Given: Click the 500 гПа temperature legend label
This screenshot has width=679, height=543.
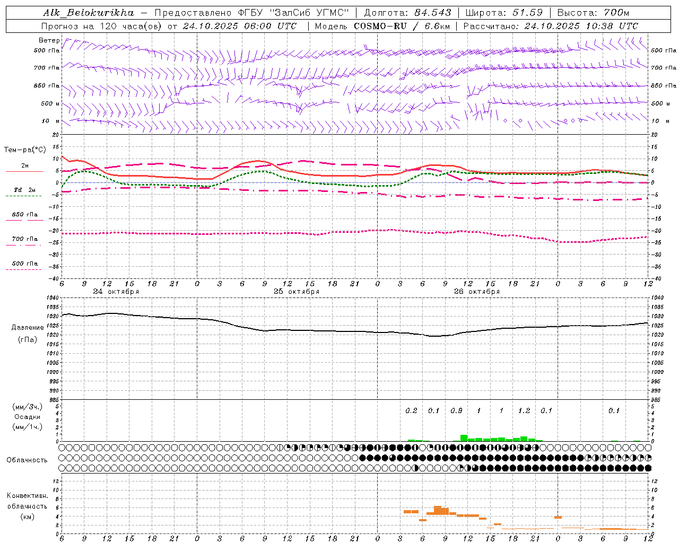Looking at the screenshot, I should pyautogui.click(x=25, y=264).
